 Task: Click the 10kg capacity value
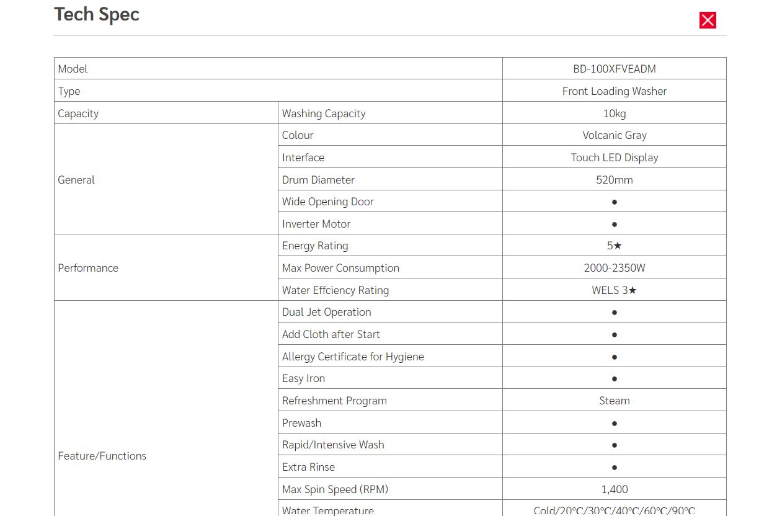pos(614,113)
